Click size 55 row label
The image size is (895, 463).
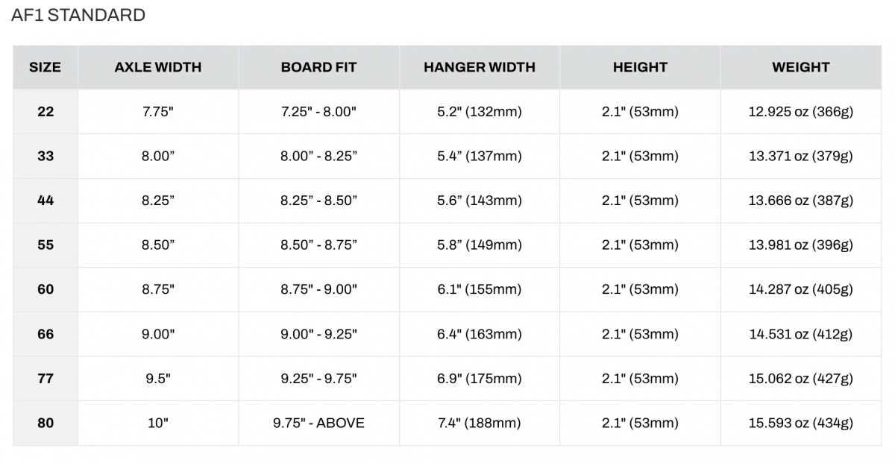pos(45,245)
